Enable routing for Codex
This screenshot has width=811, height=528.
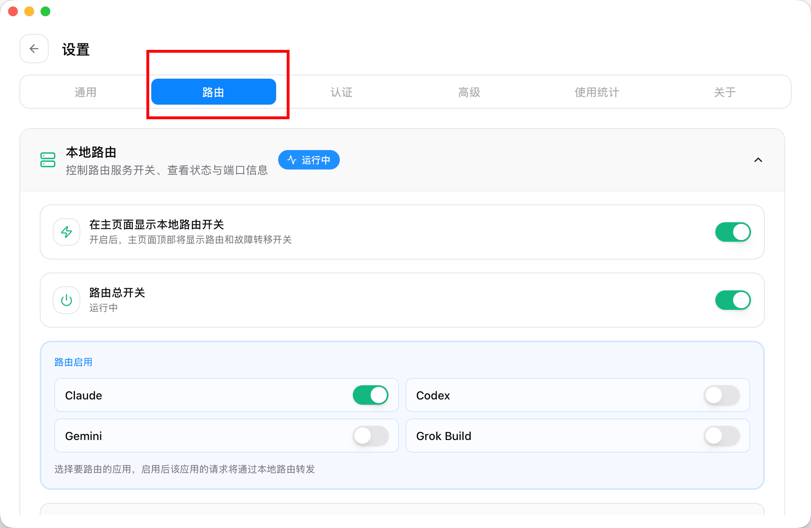721,395
